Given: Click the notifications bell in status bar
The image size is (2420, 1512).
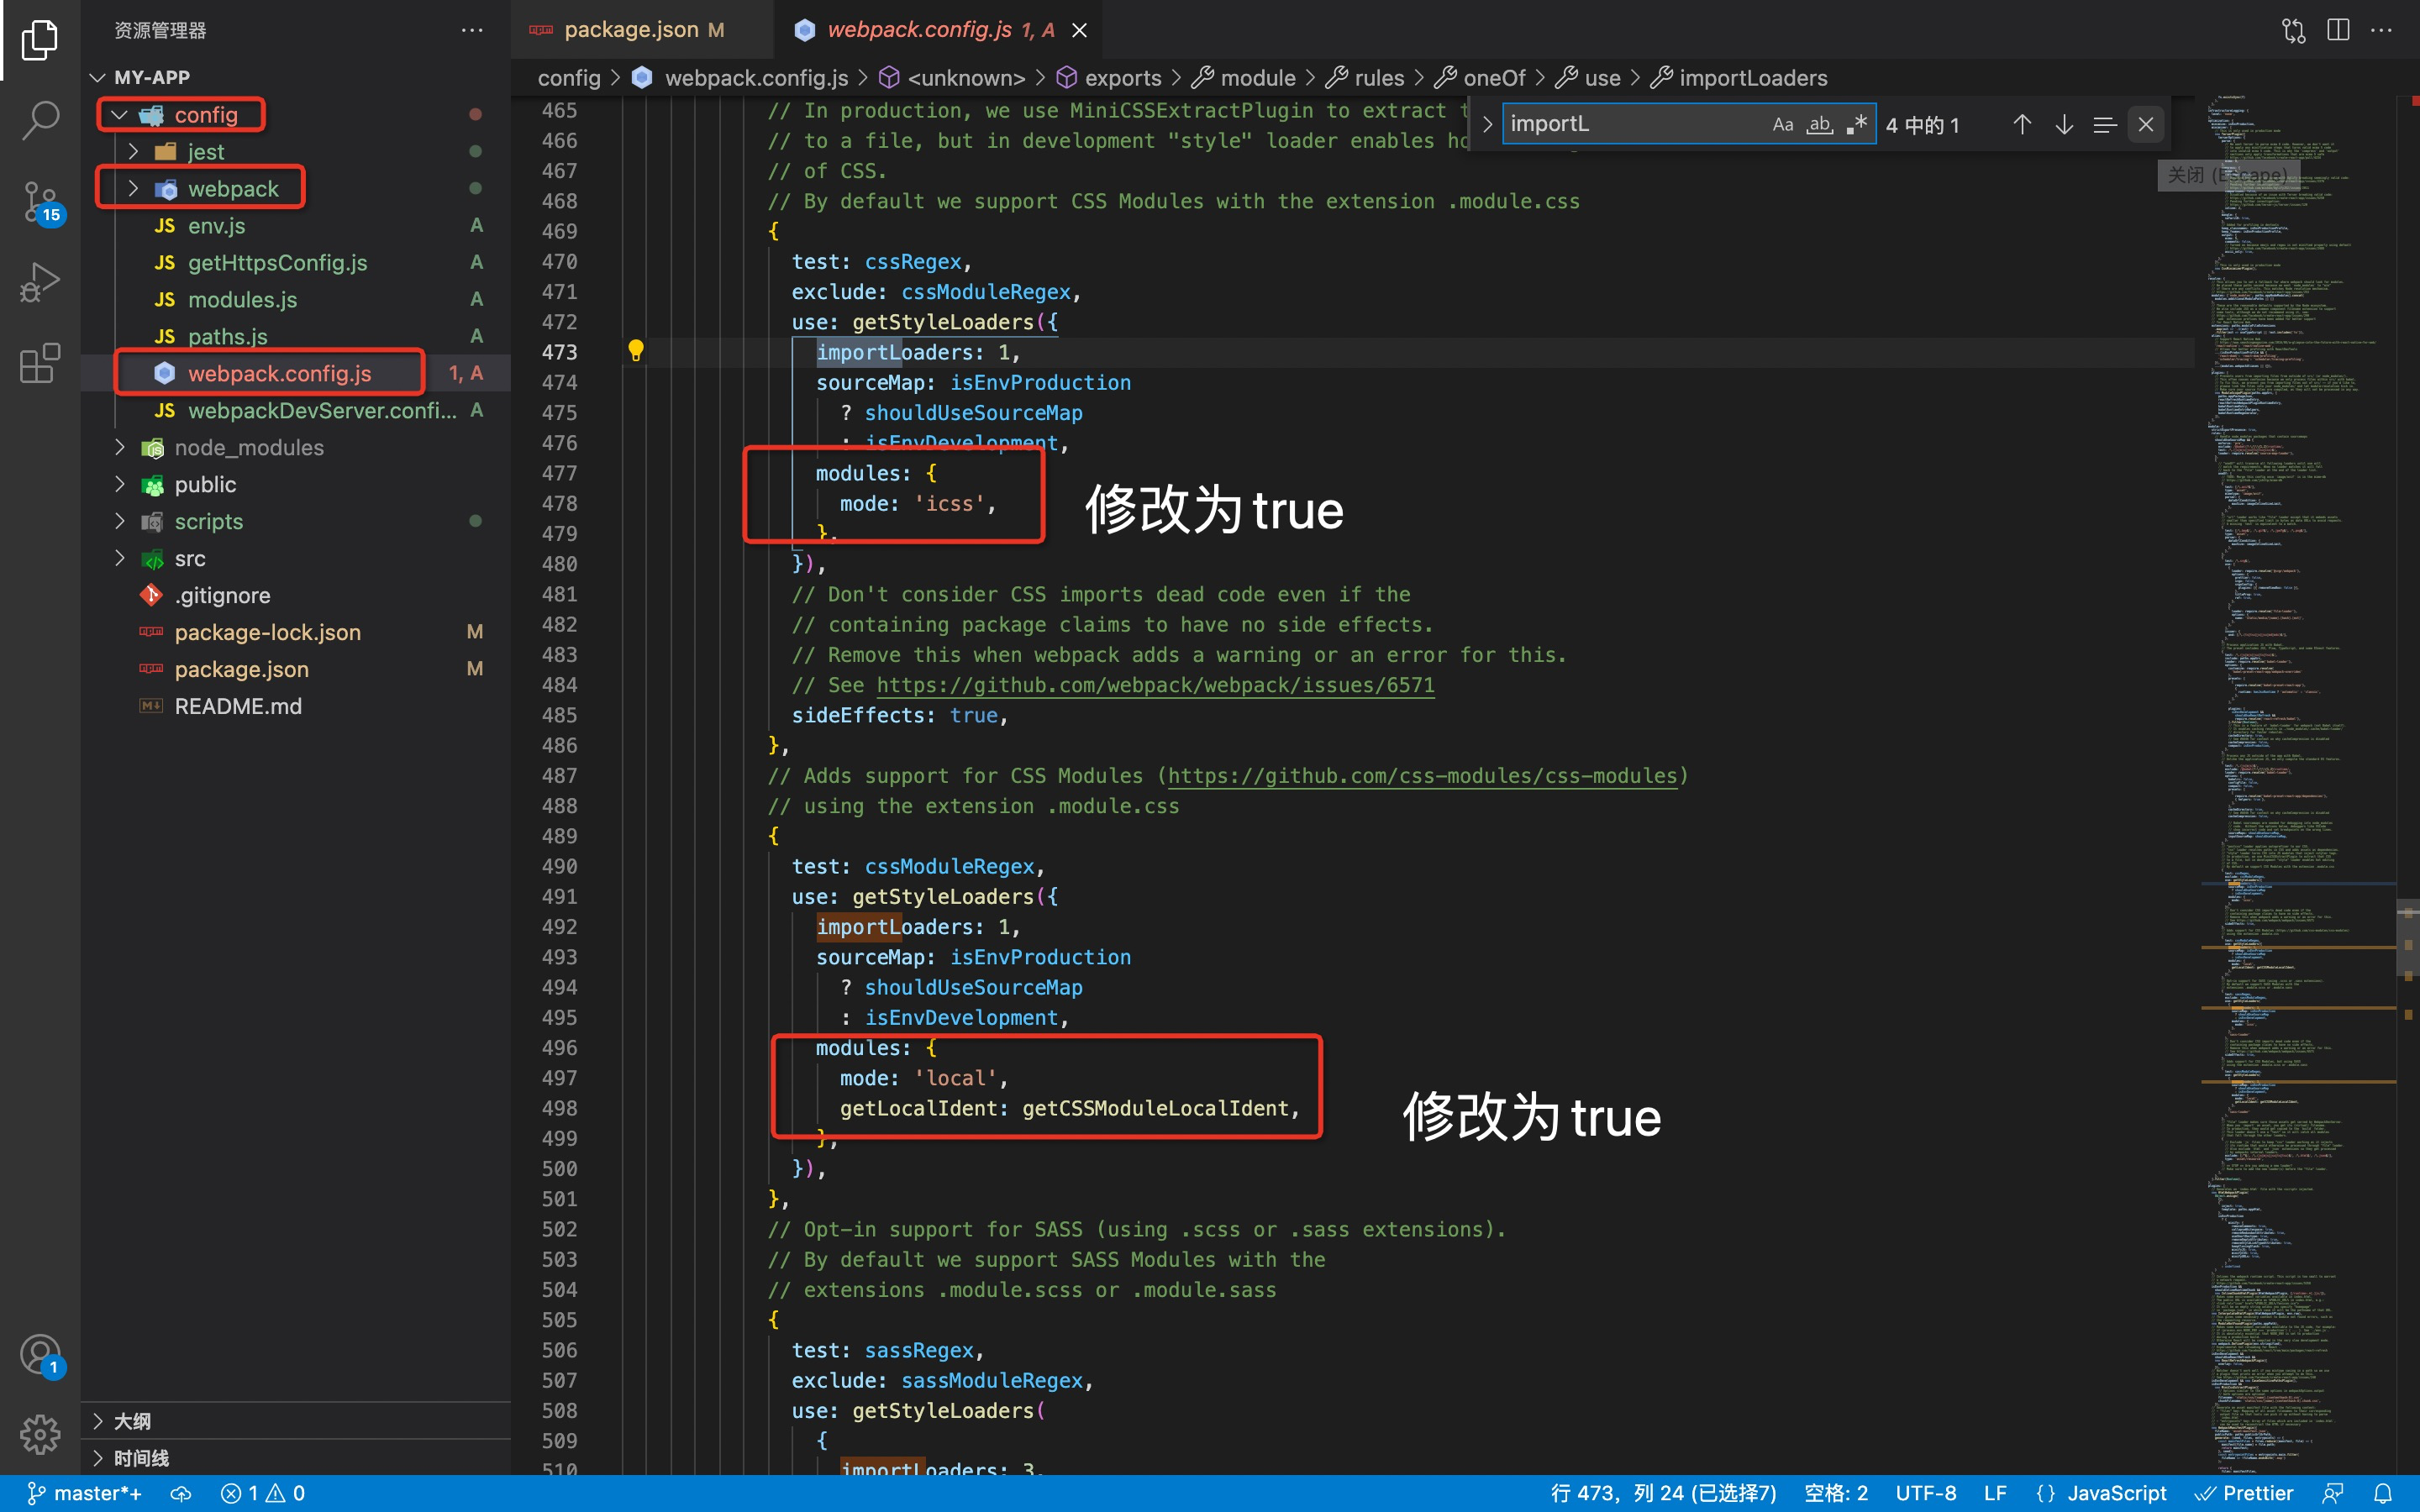Looking at the screenshot, I should 2383,1493.
